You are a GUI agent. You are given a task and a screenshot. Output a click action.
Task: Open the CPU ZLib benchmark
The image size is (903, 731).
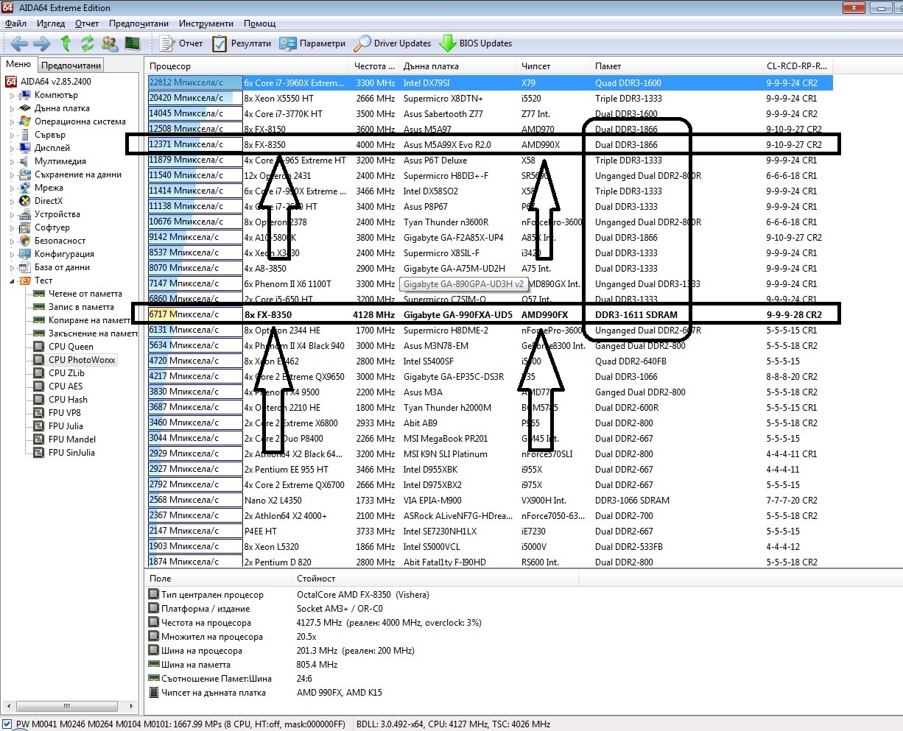pyautogui.click(x=66, y=373)
